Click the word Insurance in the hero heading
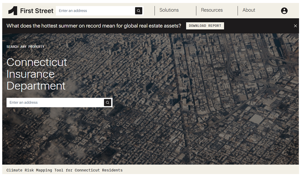The width and height of the screenshot is (302, 177). point(30,74)
